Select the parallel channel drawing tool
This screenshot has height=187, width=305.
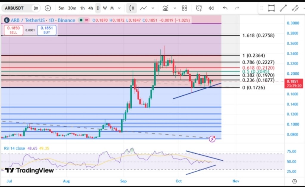[295, 8]
